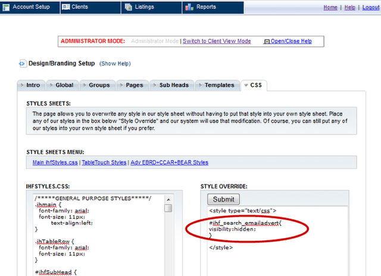Open the Account Setup menu

click(30, 7)
